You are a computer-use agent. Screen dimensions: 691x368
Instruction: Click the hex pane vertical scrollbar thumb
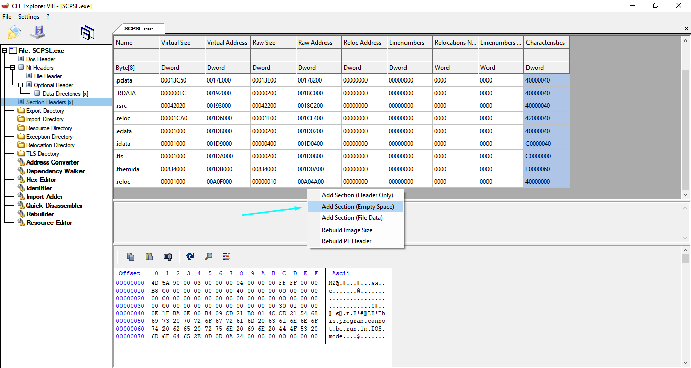[x=685, y=259]
